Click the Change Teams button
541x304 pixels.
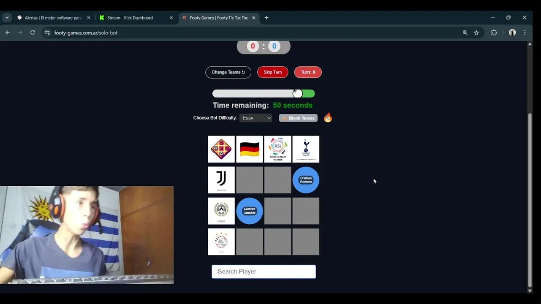tap(228, 72)
